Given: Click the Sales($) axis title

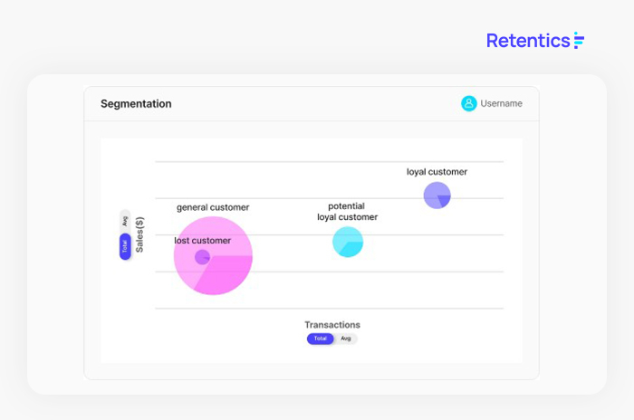Looking at the screenshot, I should [140, 234].
